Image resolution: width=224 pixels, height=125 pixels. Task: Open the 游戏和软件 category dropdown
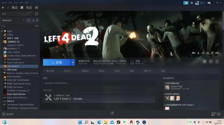tap(13, 20)
